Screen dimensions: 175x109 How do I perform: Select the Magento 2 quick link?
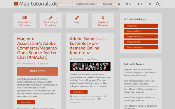pyautogui.click(x=141, y=26)
